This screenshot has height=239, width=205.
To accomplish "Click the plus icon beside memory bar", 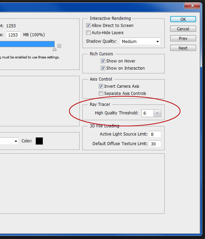I will [59, 46].
